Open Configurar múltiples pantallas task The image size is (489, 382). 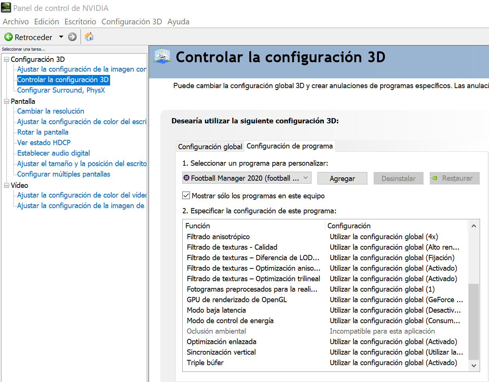[x=64, y=174]
